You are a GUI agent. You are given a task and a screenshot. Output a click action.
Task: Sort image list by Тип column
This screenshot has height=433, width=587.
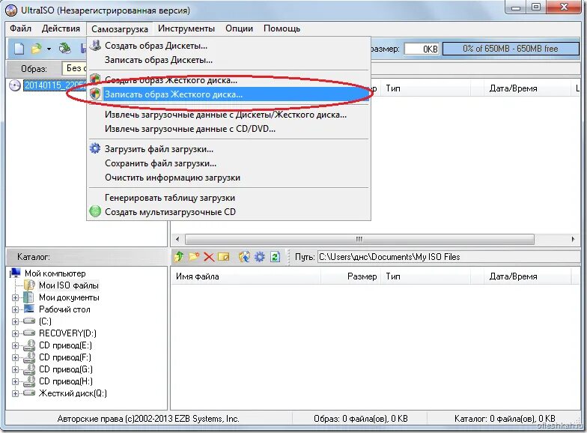point(427,88)
